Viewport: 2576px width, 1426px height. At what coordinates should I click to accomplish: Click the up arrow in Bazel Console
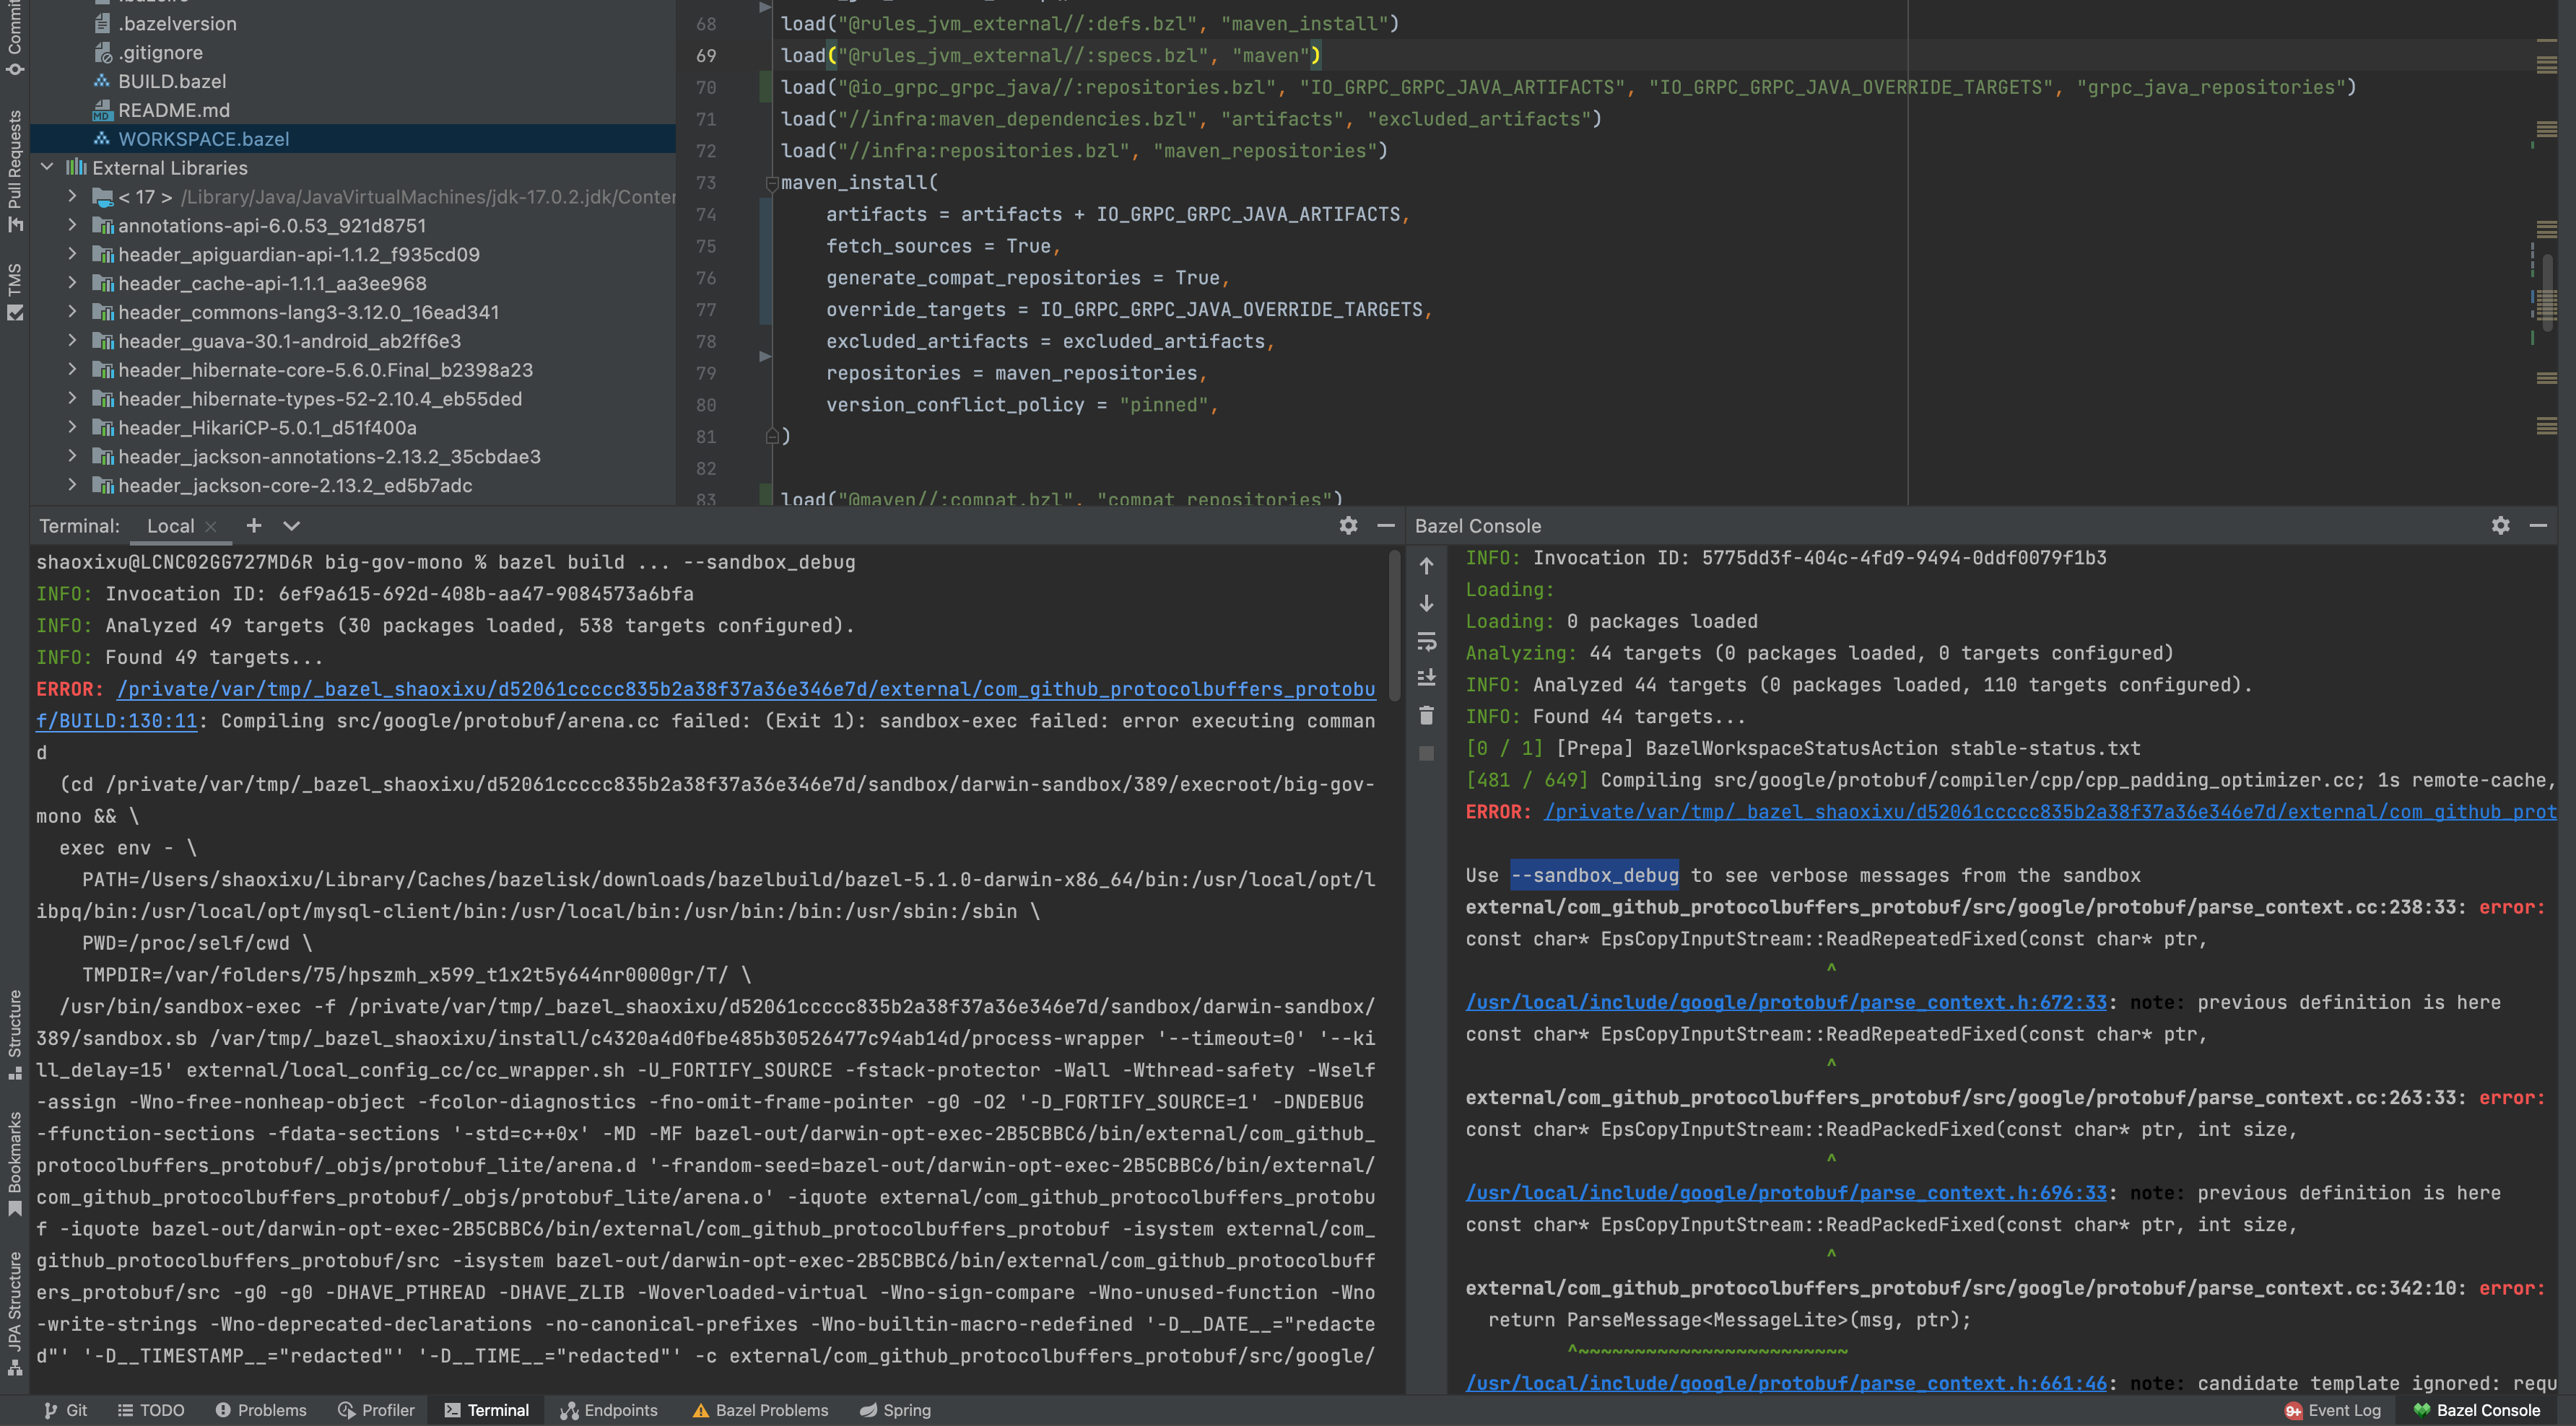click(x=1427, y=566)
